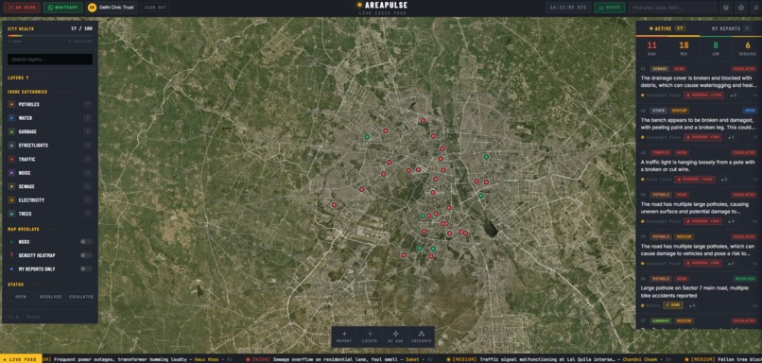Click the Live Feed label
Screen dimensions: 762x363
21,359
